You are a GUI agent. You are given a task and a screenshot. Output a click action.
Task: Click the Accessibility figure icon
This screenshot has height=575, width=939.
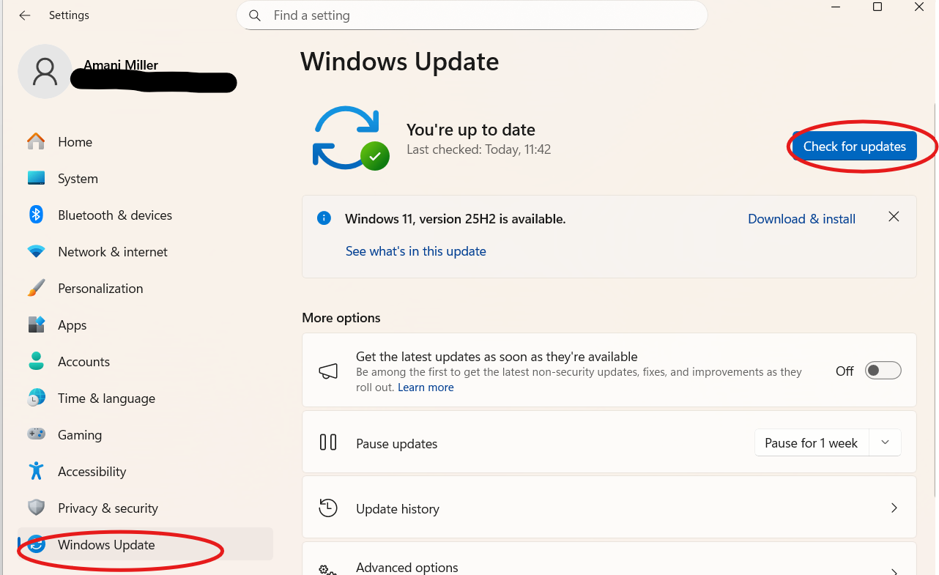36,471
